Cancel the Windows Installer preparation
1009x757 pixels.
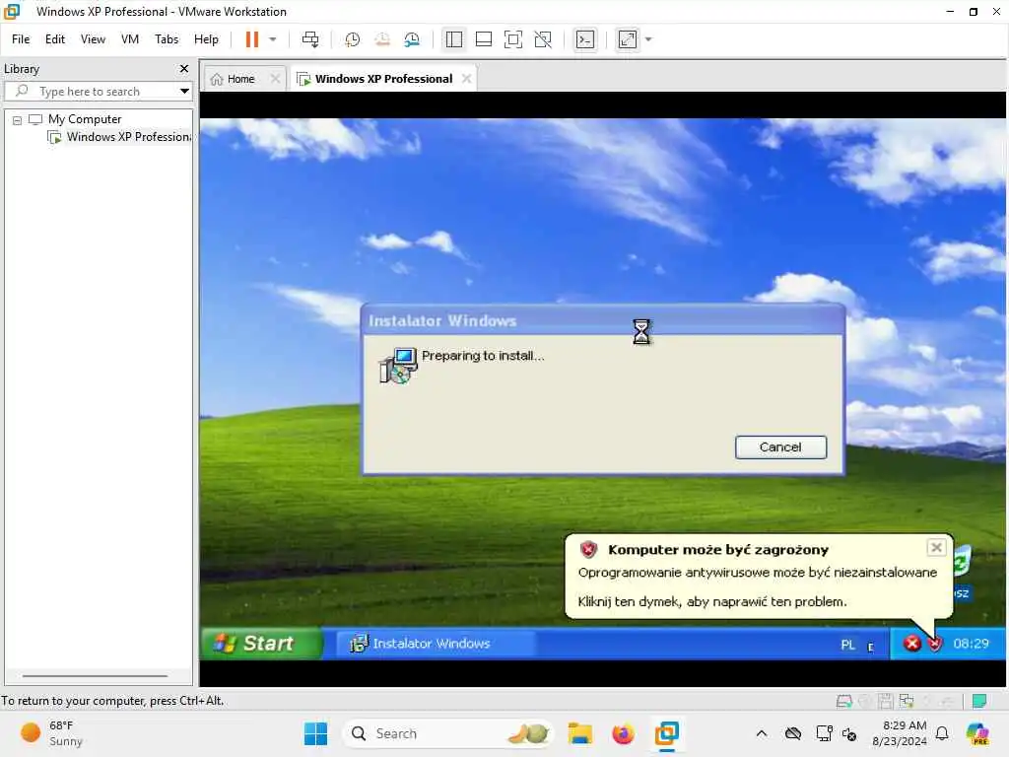(780, 447)
